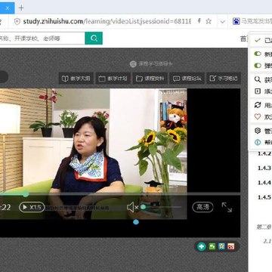Image resolution: width=272 pixels, height=272 pixels.
Task: Enter fullscreen with the expand arrows icon
Action: (x=227, y=207)
